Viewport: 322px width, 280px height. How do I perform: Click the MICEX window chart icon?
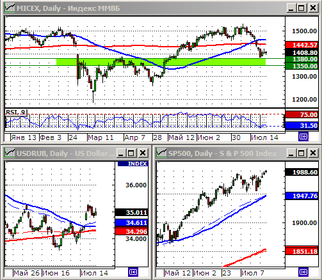pyautogui.click(x=10, y=8)
